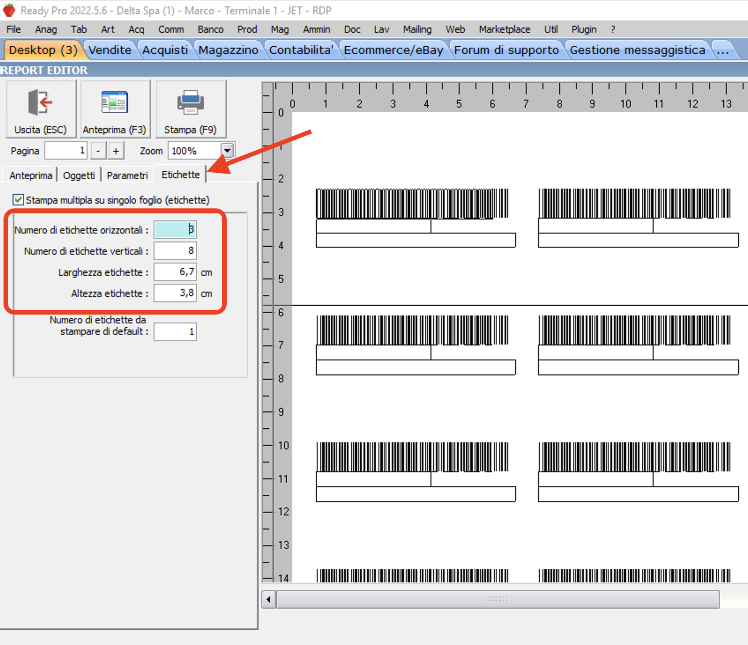Viewport: 748px width, 645px height.
Task: Click the Pagina number field
Action: (66, 151)
